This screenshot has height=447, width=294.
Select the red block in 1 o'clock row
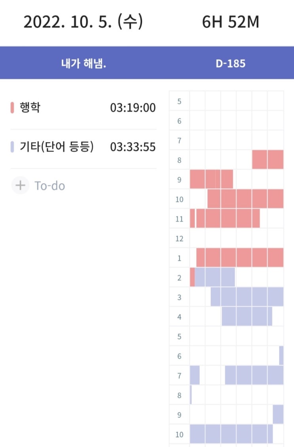pyautogui.click(x=240, y=257)
